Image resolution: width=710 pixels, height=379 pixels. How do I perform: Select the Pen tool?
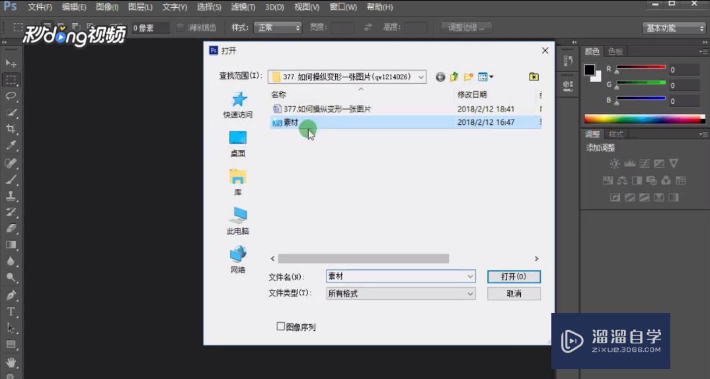(x=11, y=295)
